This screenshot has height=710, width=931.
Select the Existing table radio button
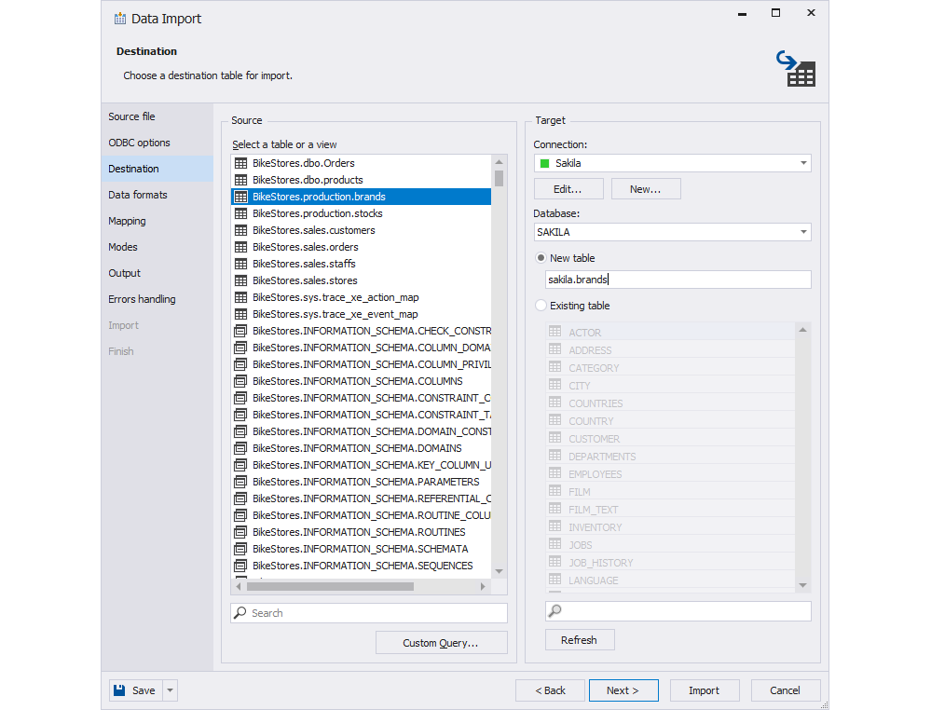pyautogui.click(x=541, y=305)
